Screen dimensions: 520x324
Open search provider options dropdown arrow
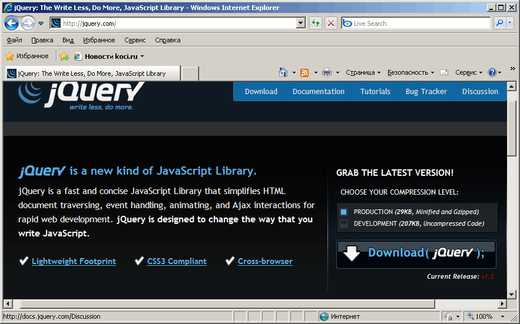[x=510, y=23]
